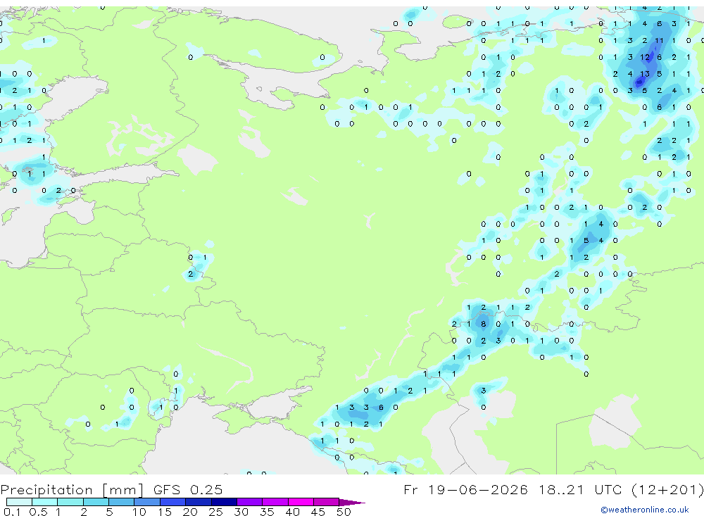Viewport: 704px width, 516px height.
Task: Pick the 20–25 mm dark blue swatch
Action: click(x=198, y=502)
